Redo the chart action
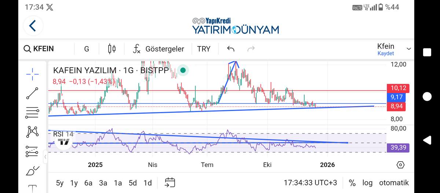The height and width of the screenshot is (193, 440). 251,49
